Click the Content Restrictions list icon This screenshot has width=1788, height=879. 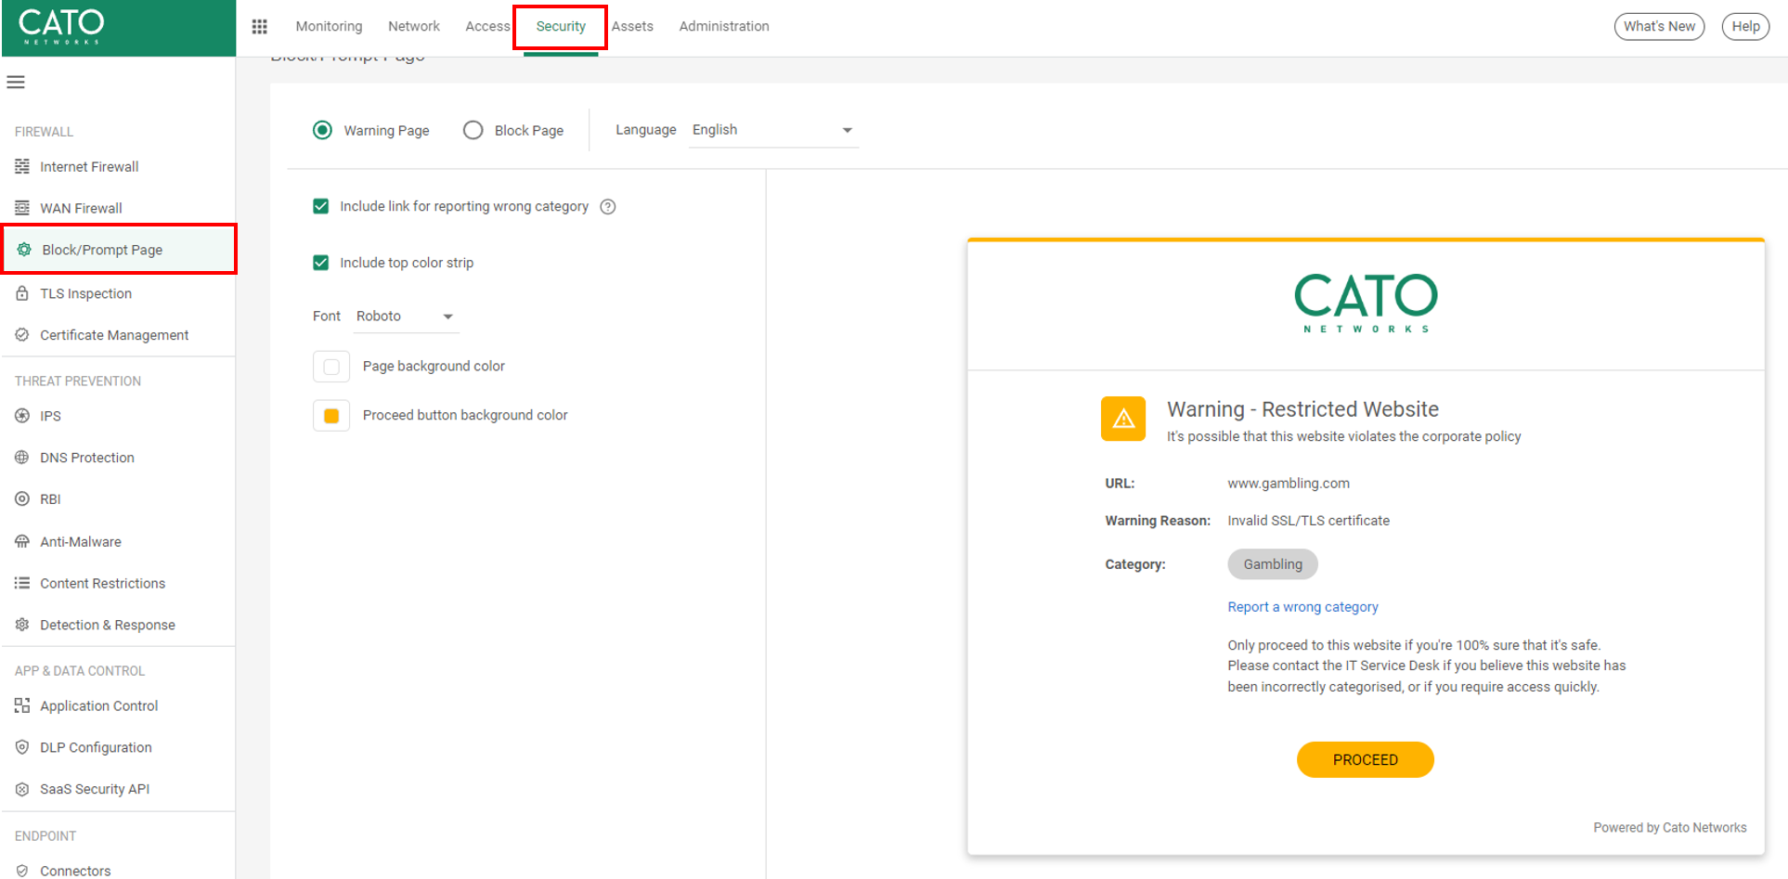coord(22,583)
